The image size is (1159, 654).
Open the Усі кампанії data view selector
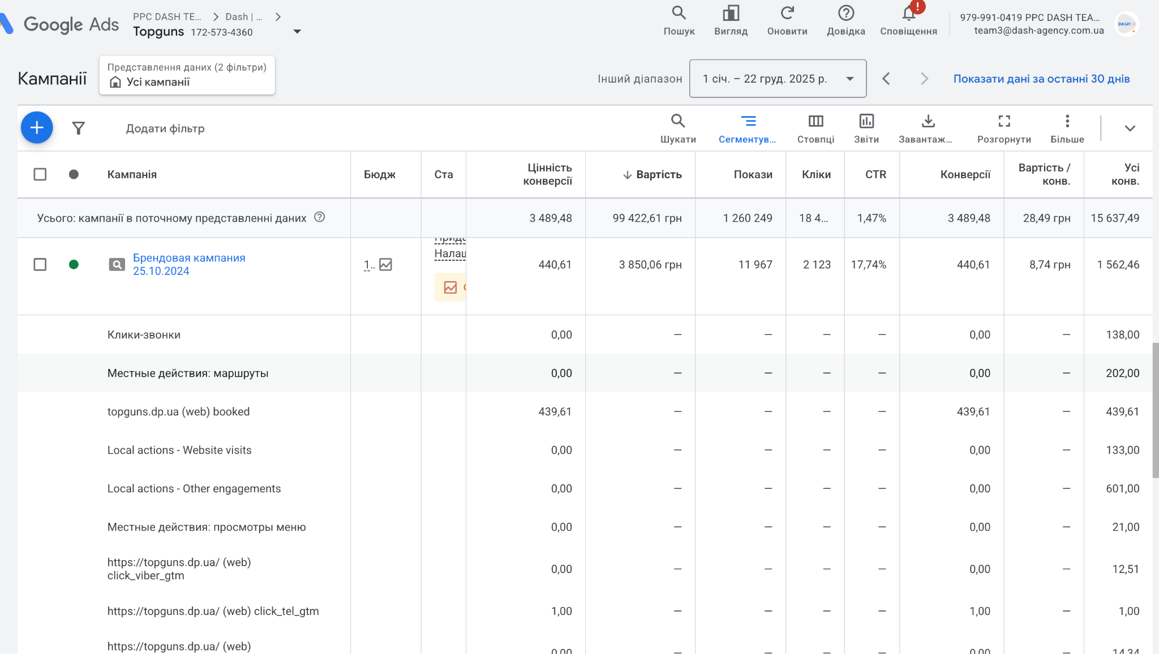tap(187, 75)
